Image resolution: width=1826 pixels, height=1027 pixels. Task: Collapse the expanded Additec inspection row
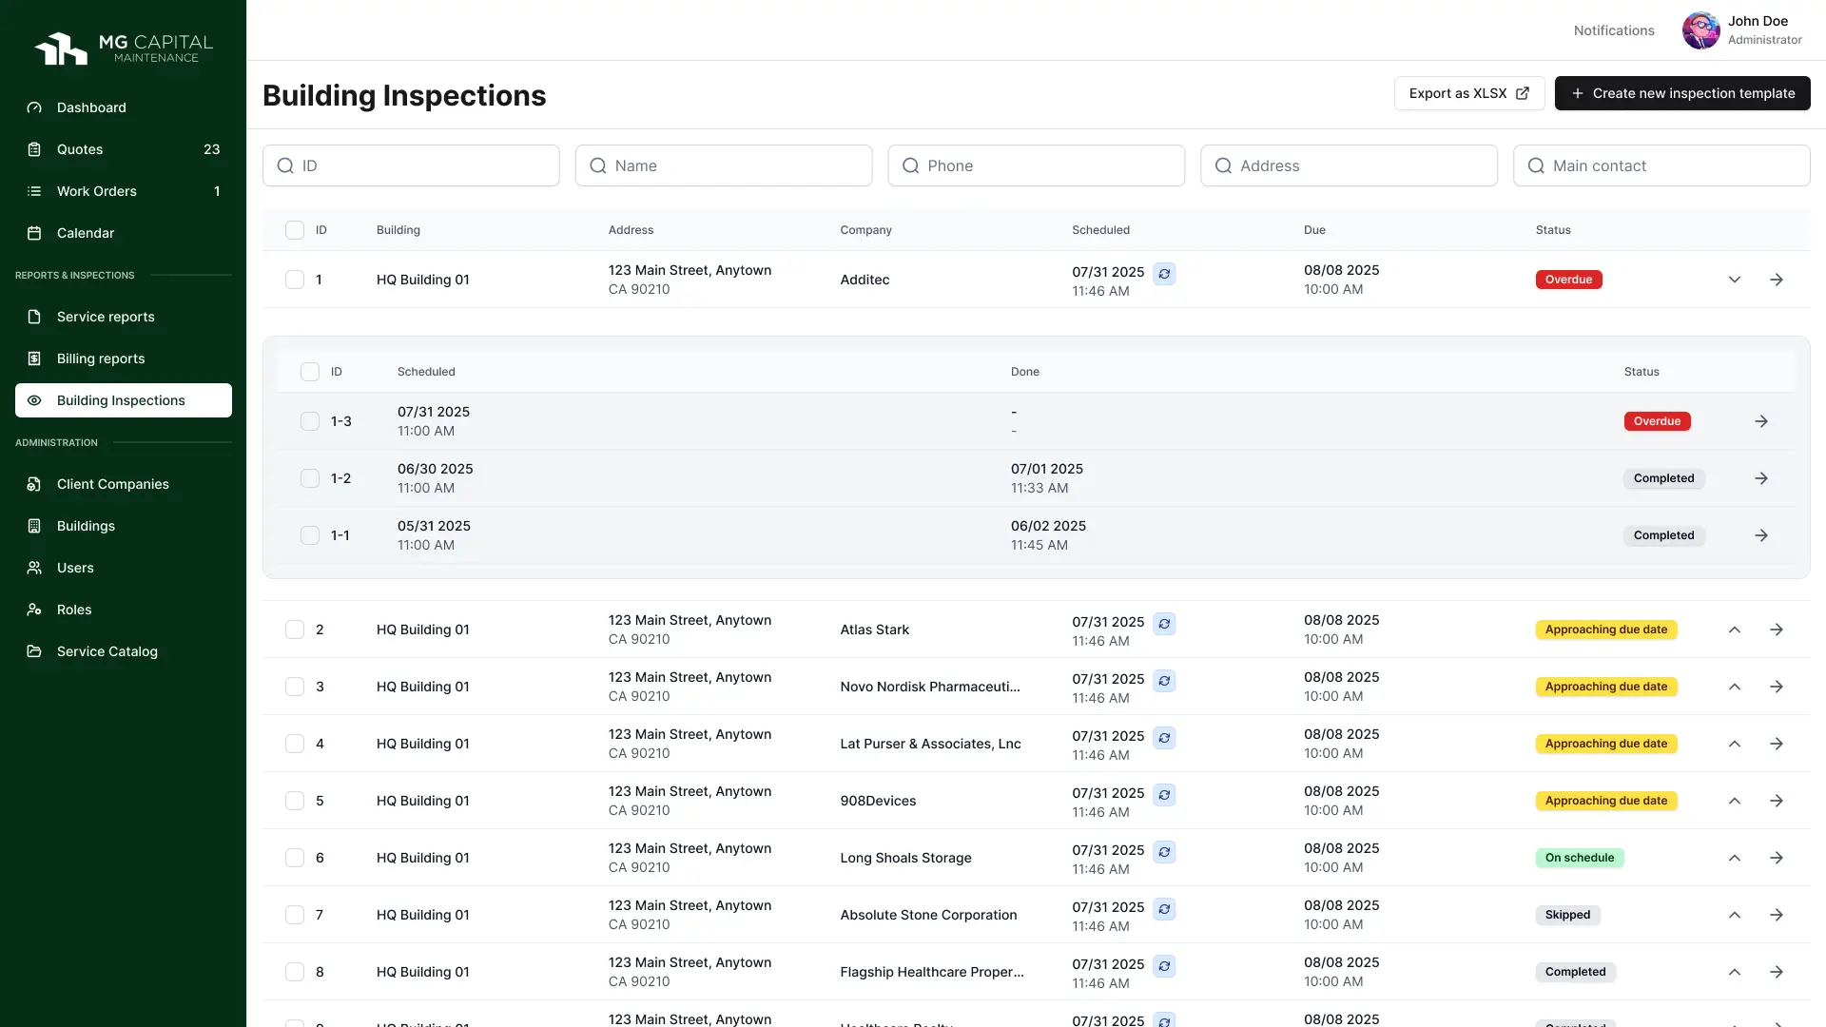pos(1734,280)
